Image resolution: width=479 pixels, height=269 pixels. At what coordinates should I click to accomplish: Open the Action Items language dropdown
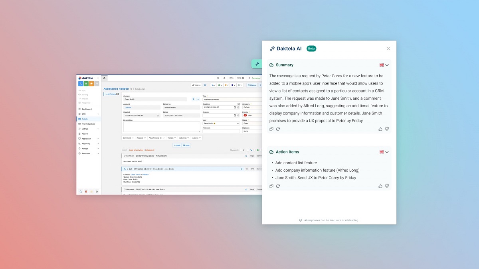[x=384, y=152]
